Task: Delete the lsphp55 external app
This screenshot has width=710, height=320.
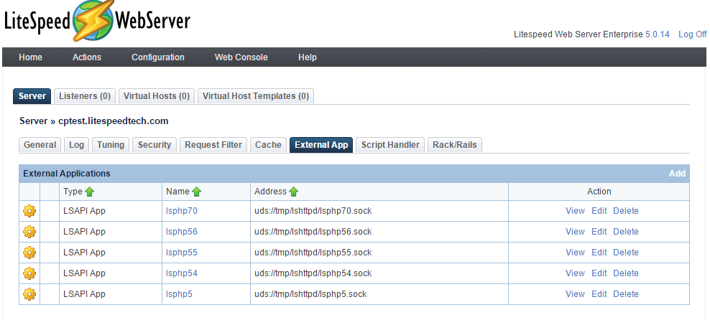Action: click(626, 253)
